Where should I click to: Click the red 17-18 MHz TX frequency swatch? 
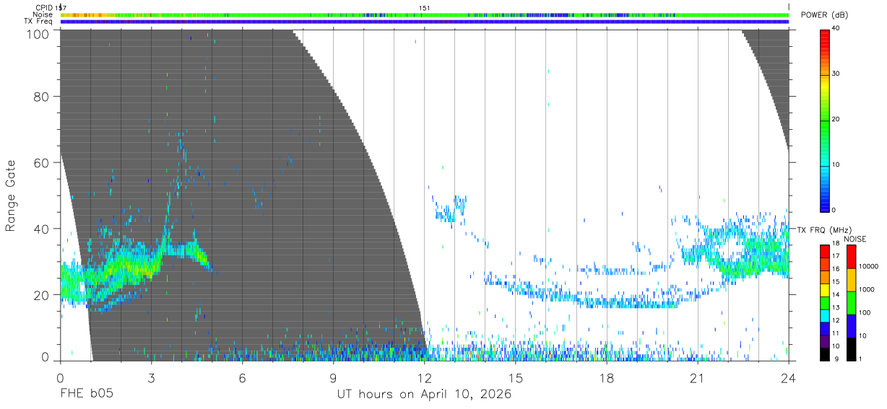pos(825,251)
